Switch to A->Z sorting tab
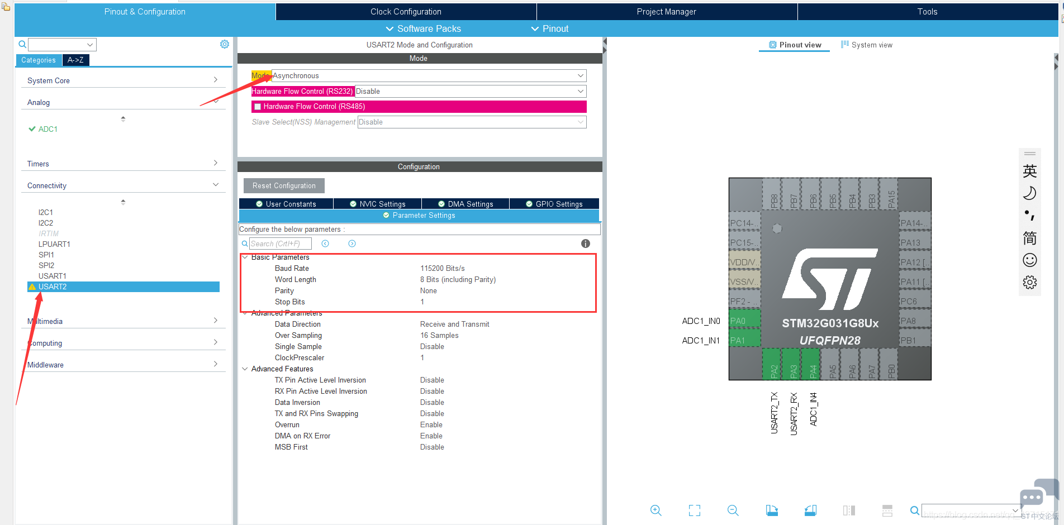The image size is (1064, 525). (75, 60)
